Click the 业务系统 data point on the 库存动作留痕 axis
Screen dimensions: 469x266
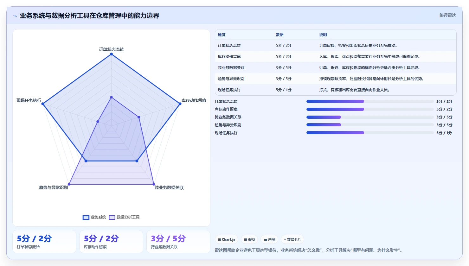(x=180, y=104)
